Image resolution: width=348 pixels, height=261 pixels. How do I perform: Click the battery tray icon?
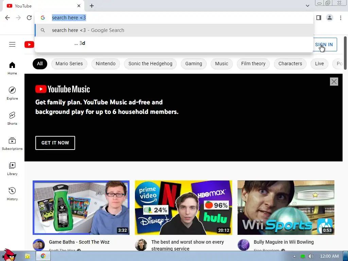point(302,256)
